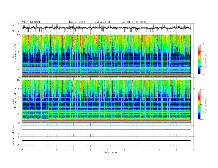Screen dimensions: 218x168
Task: Click the "8" kHz tick on ch.1 spectrogram
Action: (19, 43)
